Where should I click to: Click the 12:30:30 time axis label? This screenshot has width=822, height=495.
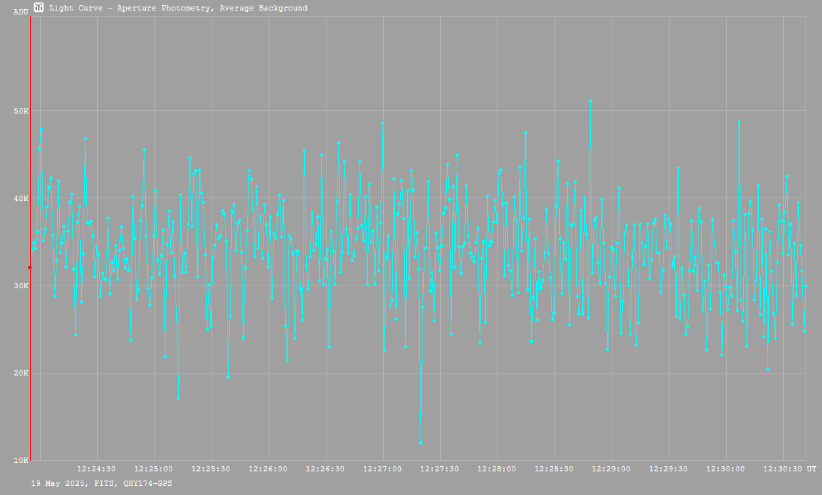click(783, 469)
